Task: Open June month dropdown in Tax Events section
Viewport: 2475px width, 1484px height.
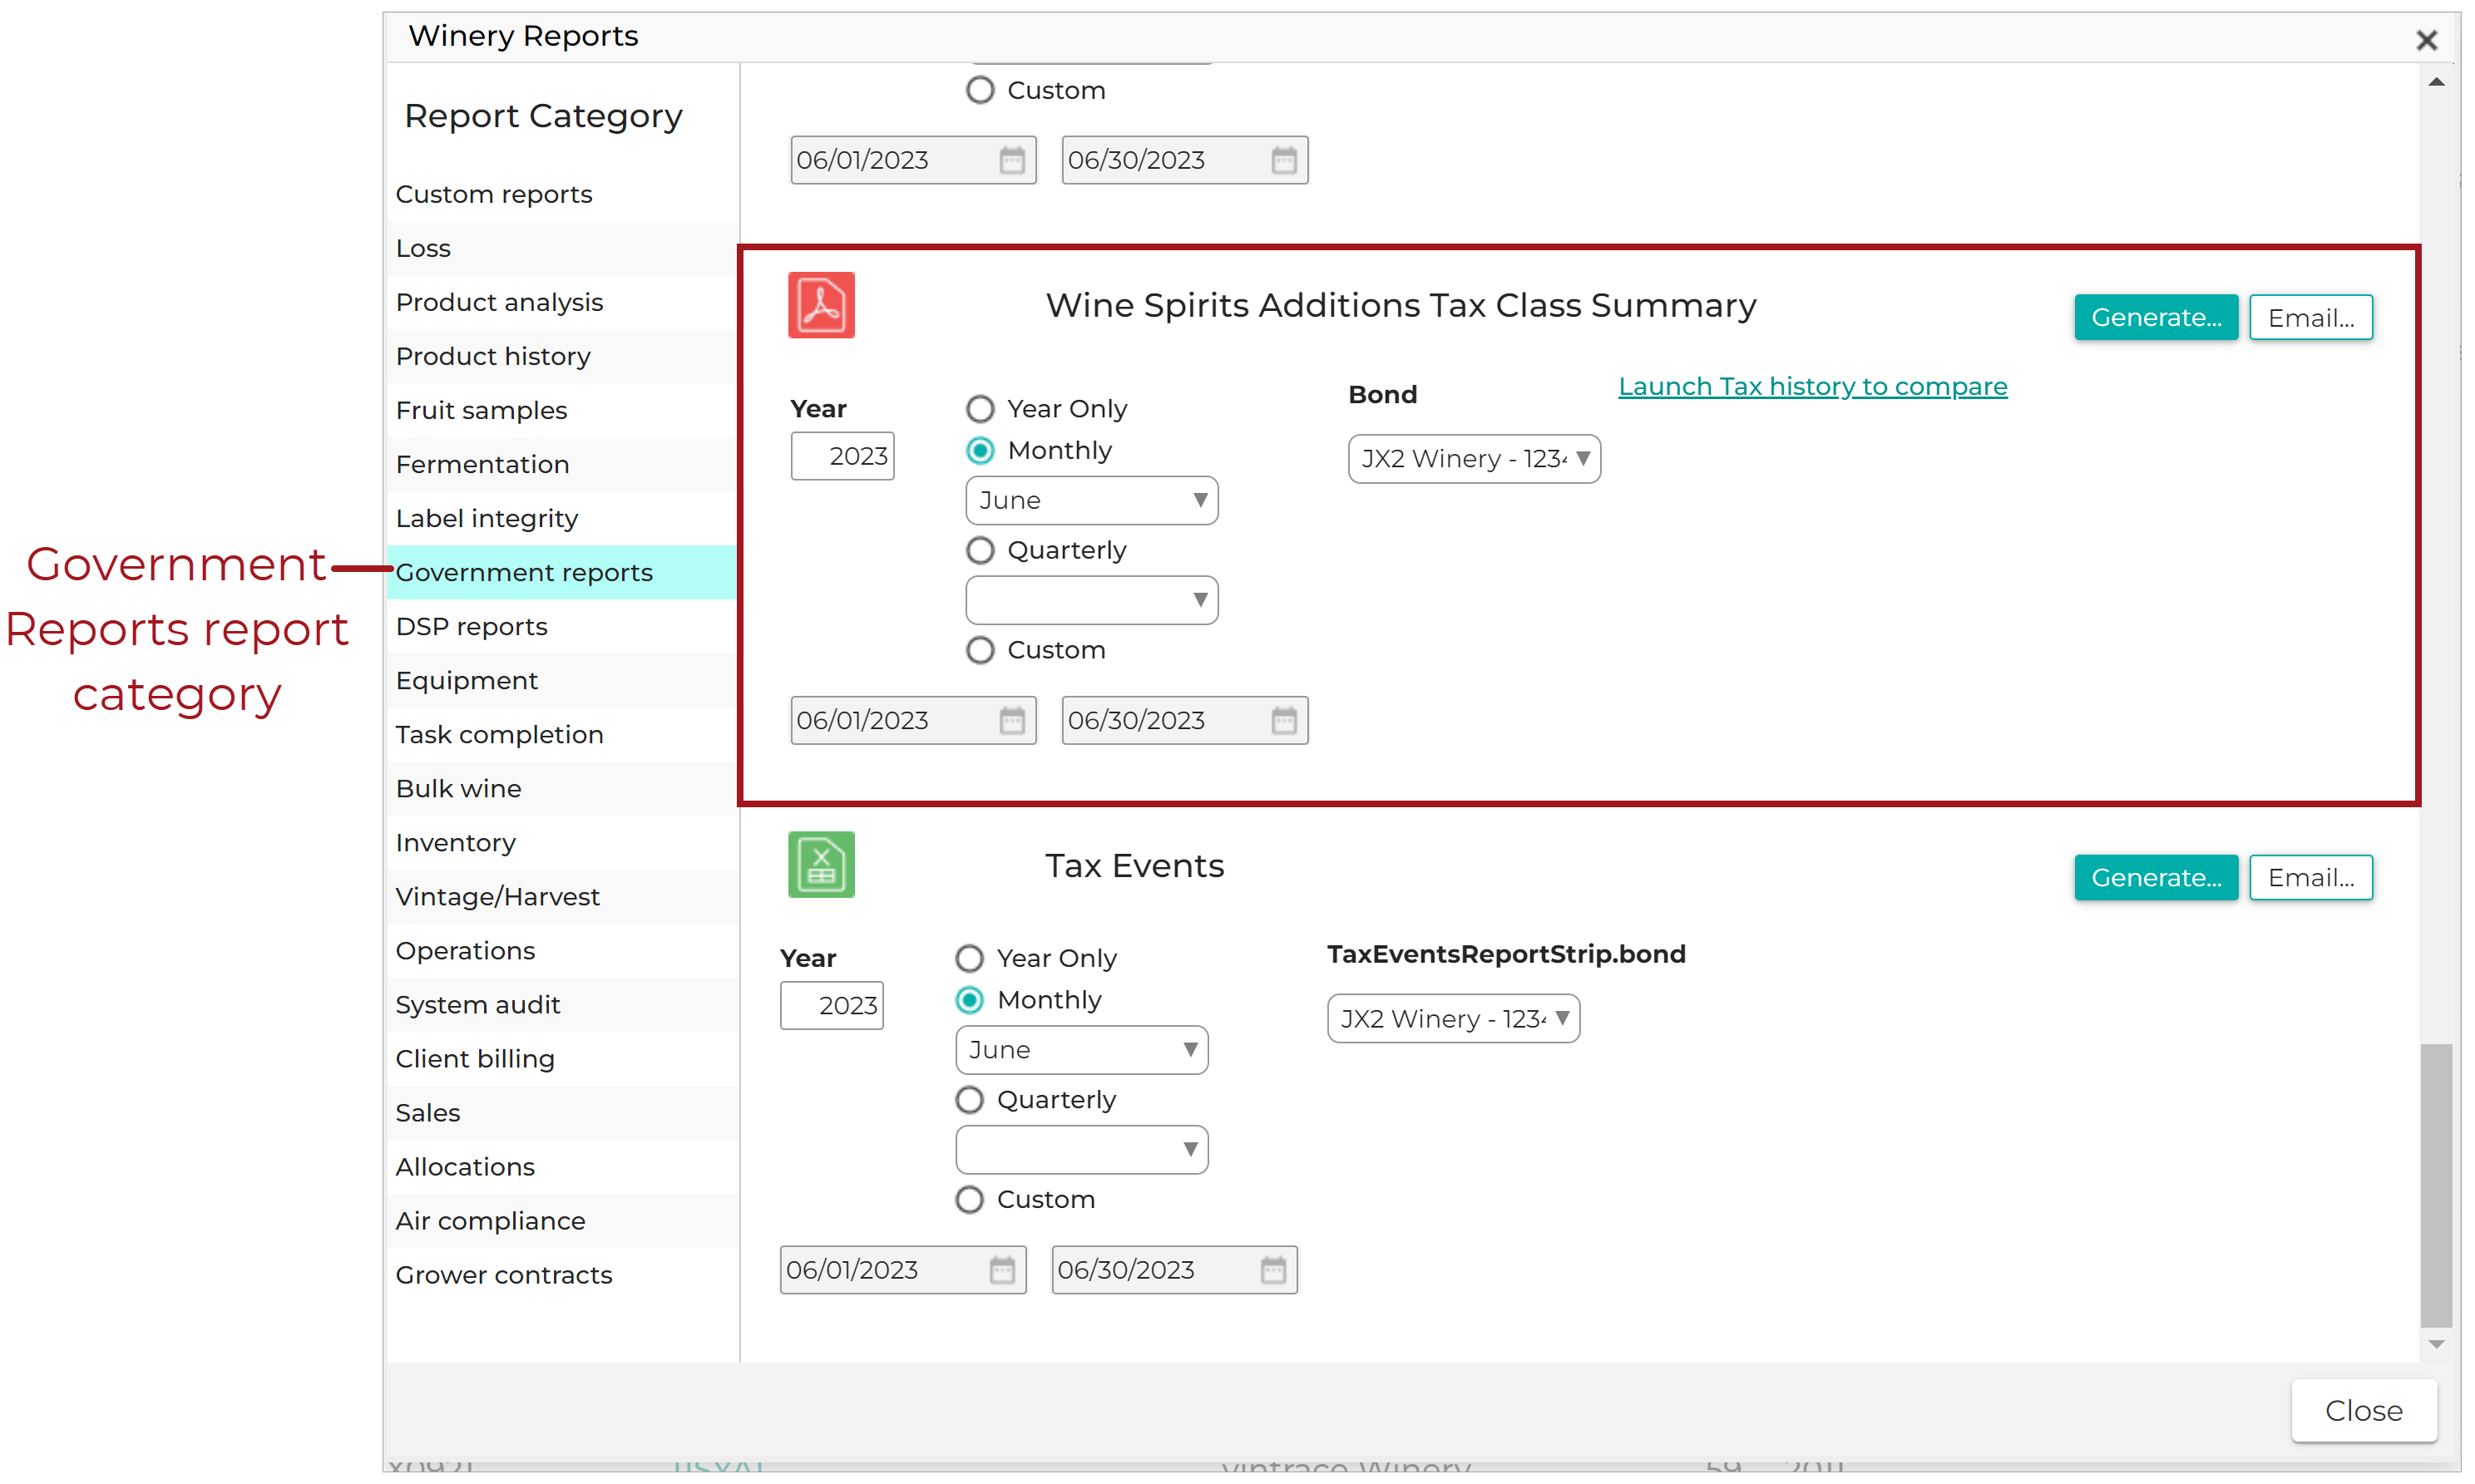Action: click(1081, 1050)
